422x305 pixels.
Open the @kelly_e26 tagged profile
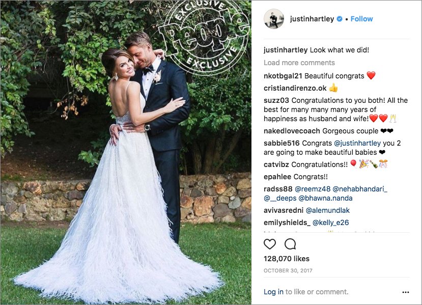point(330,223)
